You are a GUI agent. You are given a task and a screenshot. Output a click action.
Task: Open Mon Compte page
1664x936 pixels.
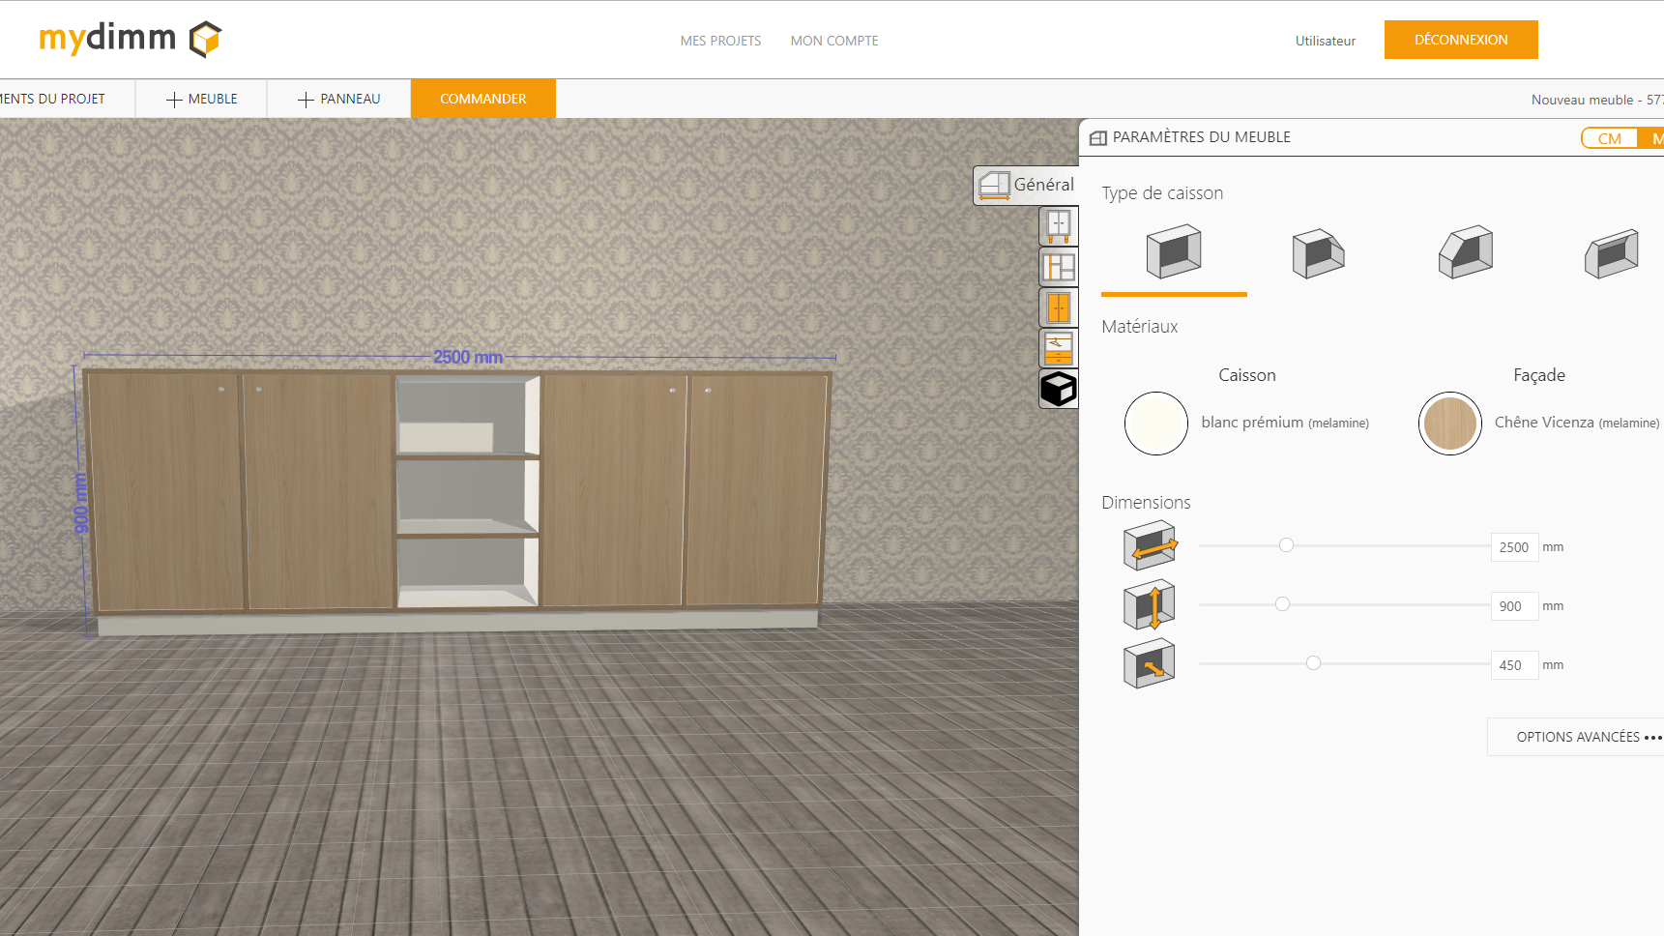click(834, 41)
